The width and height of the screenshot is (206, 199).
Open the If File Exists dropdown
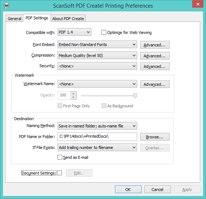click(97, 148)
